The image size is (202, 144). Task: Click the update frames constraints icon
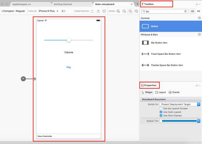point(104,11)
